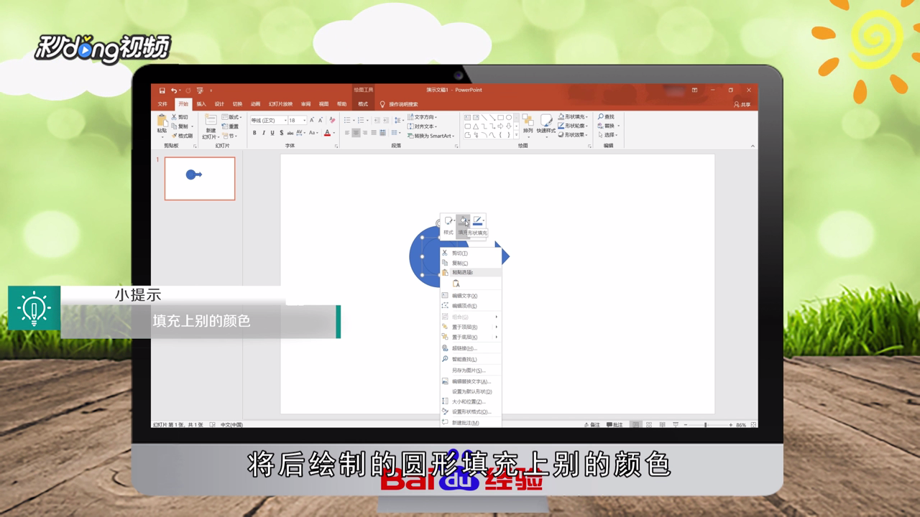
Task: Click the Reset (重置) slide button
Action: pos(230,126)
